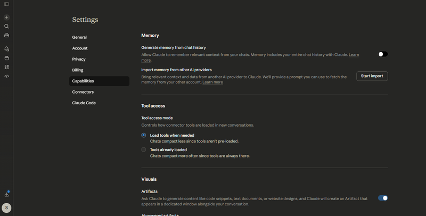Choose Tools already loaded option
Screen dimensions: 426x216
pyautogui.click(x=144, y=149)
